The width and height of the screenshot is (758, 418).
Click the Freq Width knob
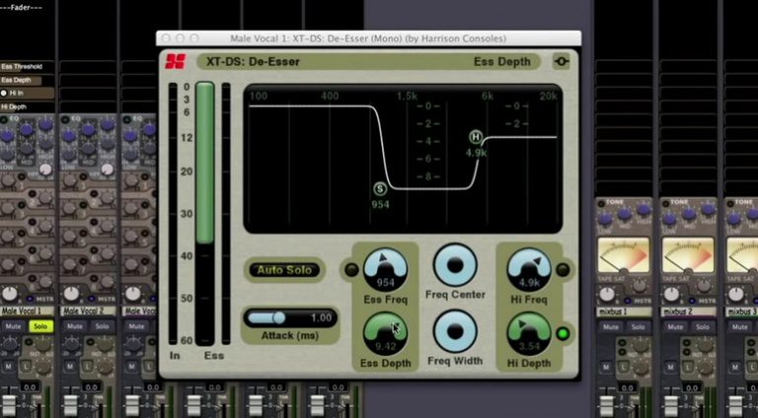pyautogui.click(x=455, y=330)
